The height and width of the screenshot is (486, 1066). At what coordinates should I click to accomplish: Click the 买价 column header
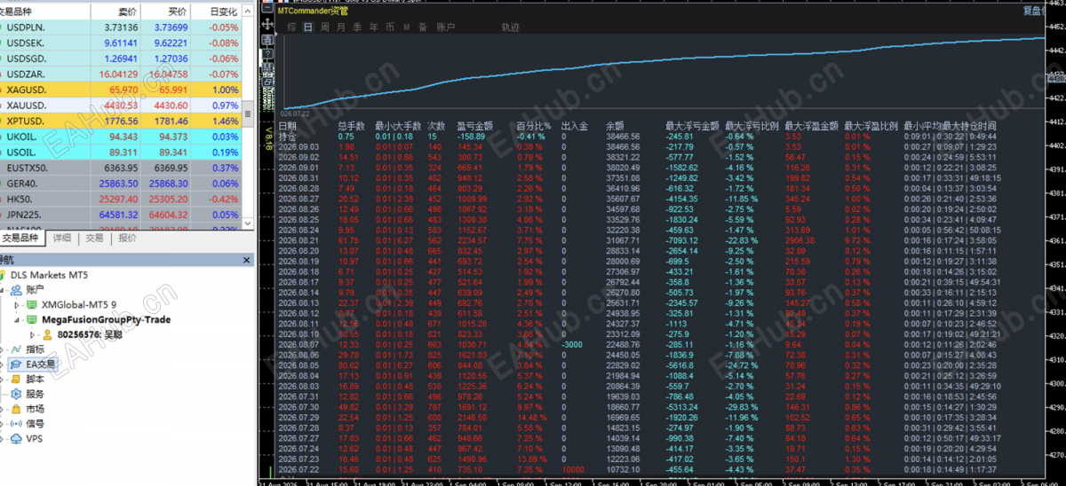(x=177, y=12)
